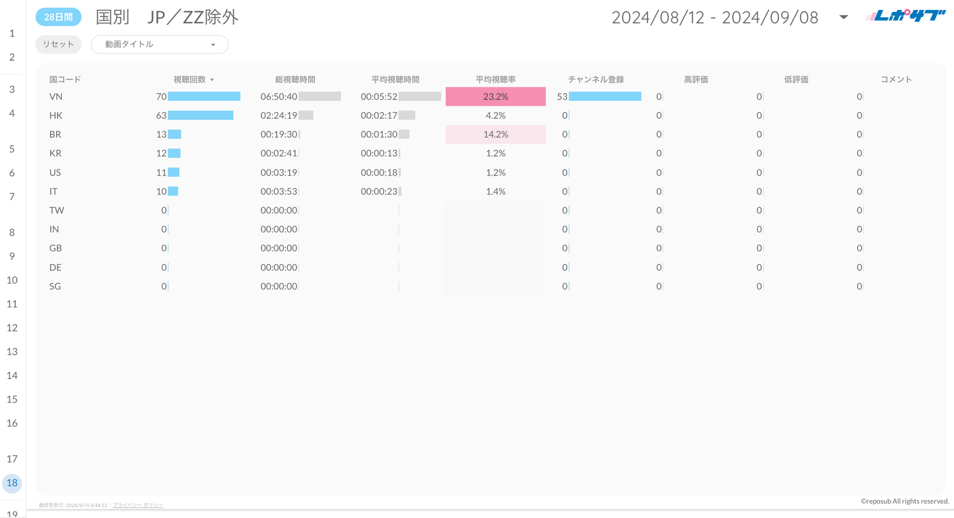Screen dimensions: 954x518
Task: Click the リセット reset button
Action: (59, 44)
